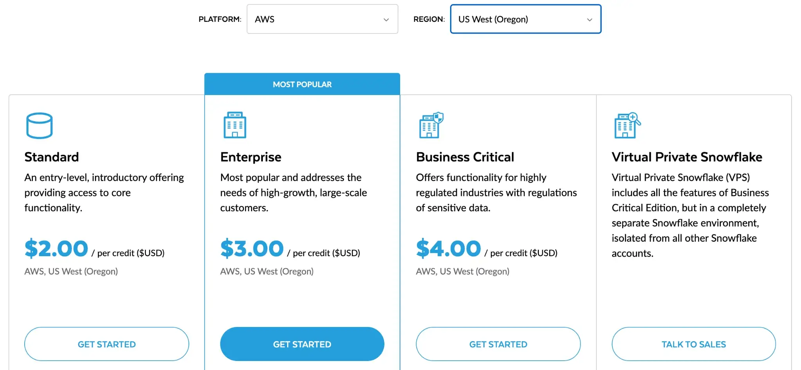Click the Platform dropdown chevron arrow
The height and width of the screenshot is (370, 801).
386,20
